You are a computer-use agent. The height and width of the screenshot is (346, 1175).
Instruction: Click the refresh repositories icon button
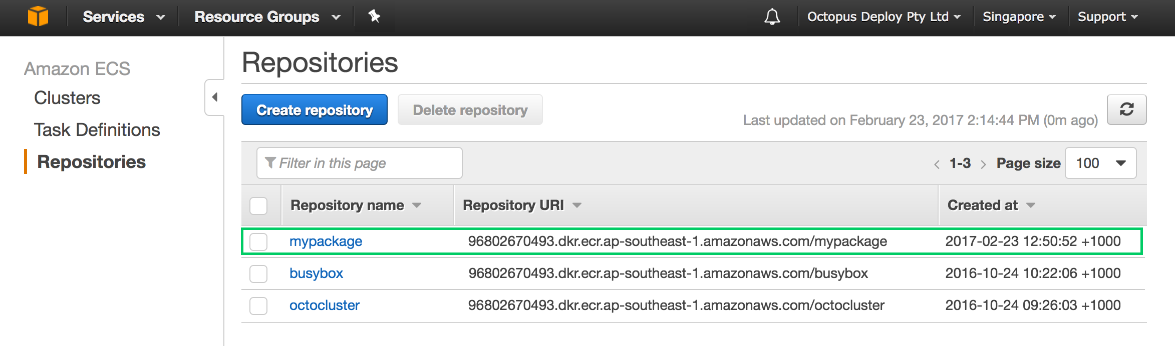[x=1126, y=109]
